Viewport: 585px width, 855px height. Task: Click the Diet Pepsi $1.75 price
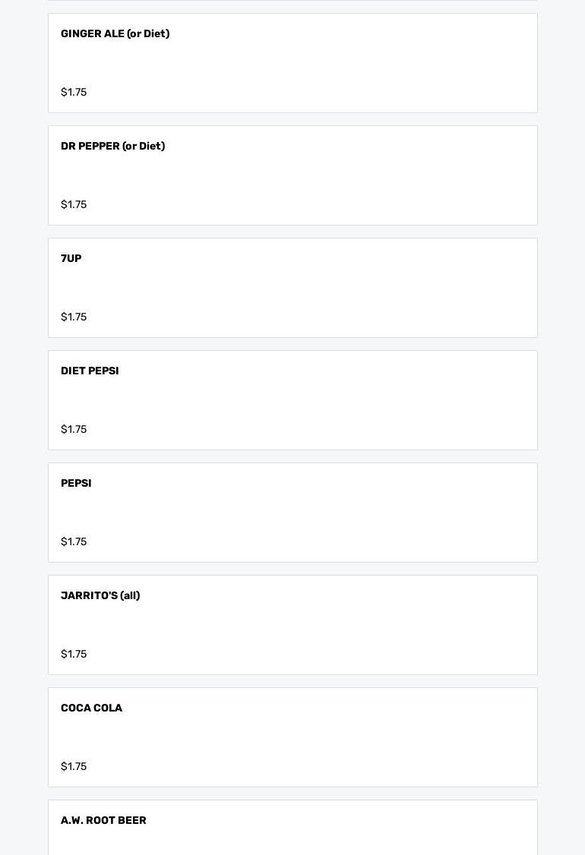coord(74,430)
